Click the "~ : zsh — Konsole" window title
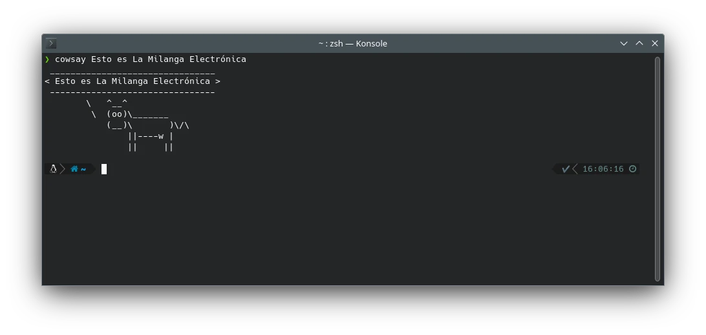Viewport: 706px width, 335px height. (352, 43)
